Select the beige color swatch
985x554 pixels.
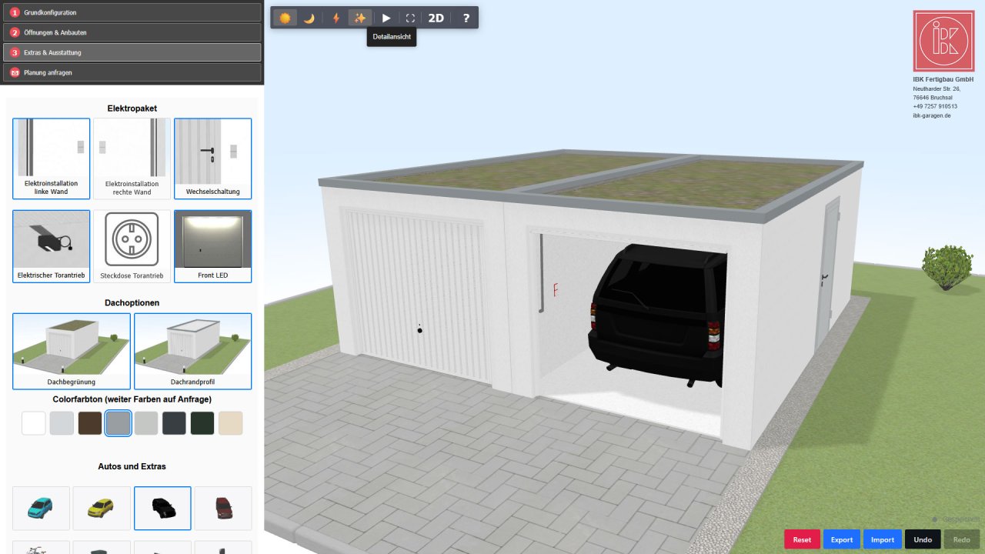coord(231,423)
